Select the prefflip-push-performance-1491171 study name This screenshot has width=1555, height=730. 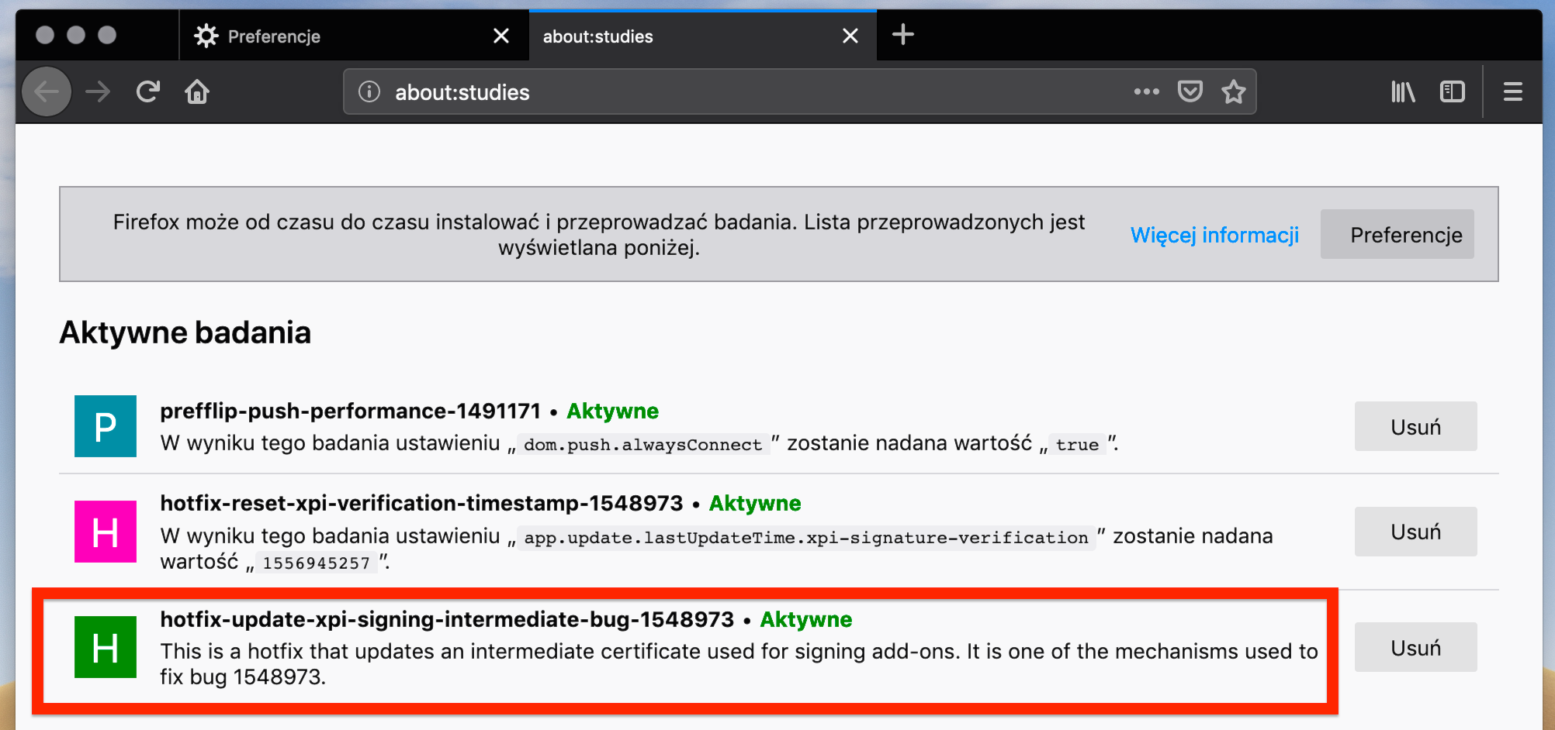[351, 411]
